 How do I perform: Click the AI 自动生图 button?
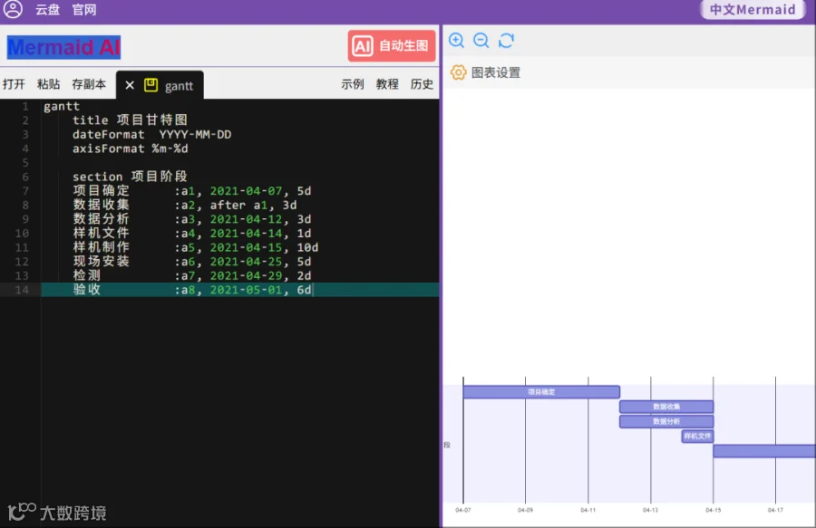pyautogui.click(x=392, y=45)
